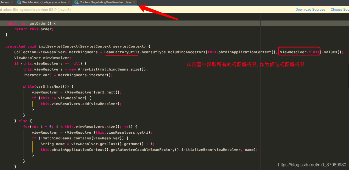Click the 'initializeBean(viewResolver, name);' call
349x170 pixels.
[220, 150]
